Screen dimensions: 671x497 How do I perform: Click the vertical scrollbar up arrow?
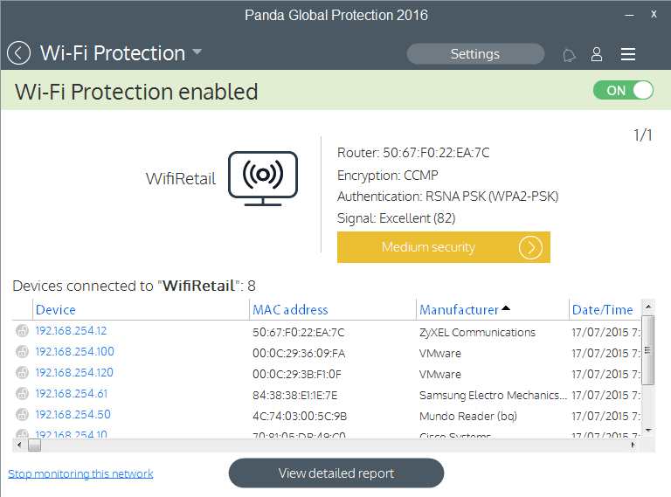[648, 307]
